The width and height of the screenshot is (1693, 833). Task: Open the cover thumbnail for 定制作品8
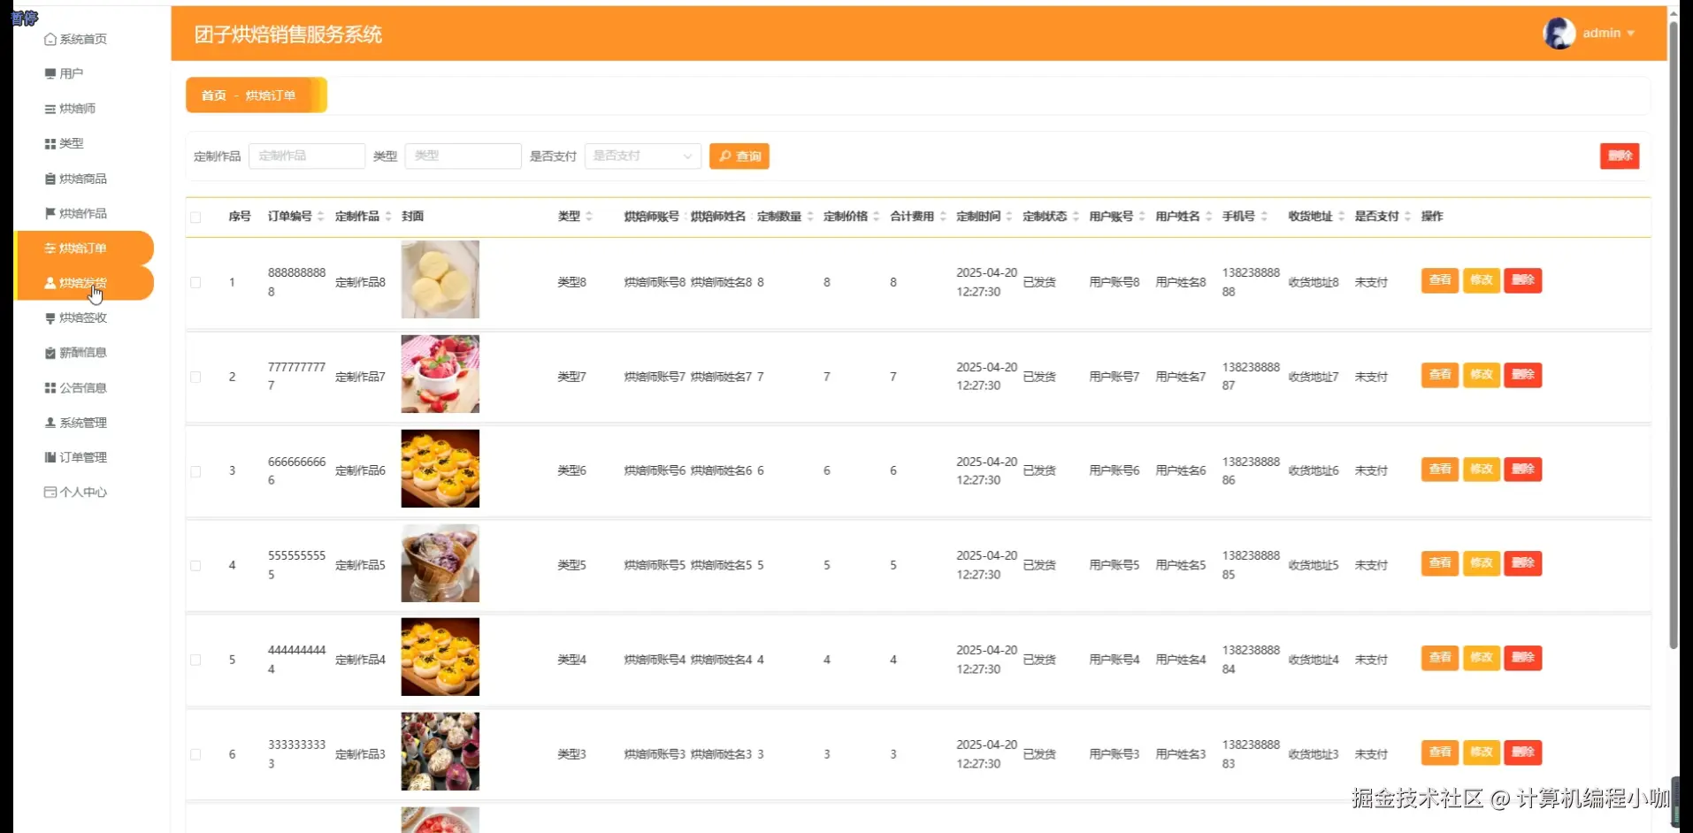[x=440, y=279]
